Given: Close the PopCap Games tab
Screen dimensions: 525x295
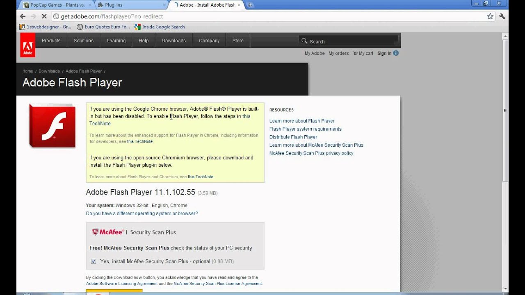Looking at the screenshot, I should point(90,5).
